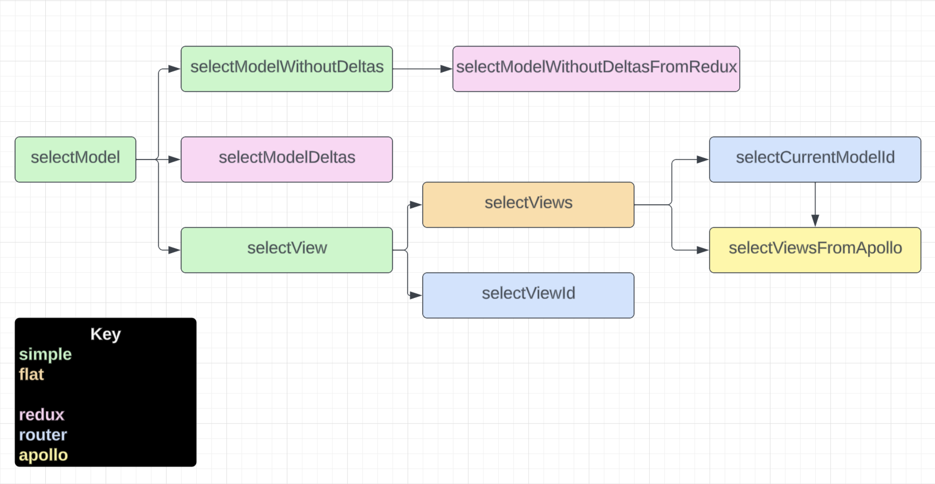
Task: Click the Key legend title
Action: tap(106, 334)
